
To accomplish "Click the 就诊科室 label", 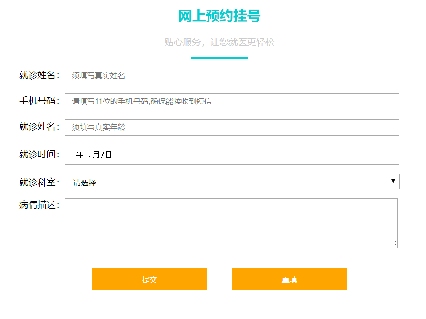I will (39, 182).
